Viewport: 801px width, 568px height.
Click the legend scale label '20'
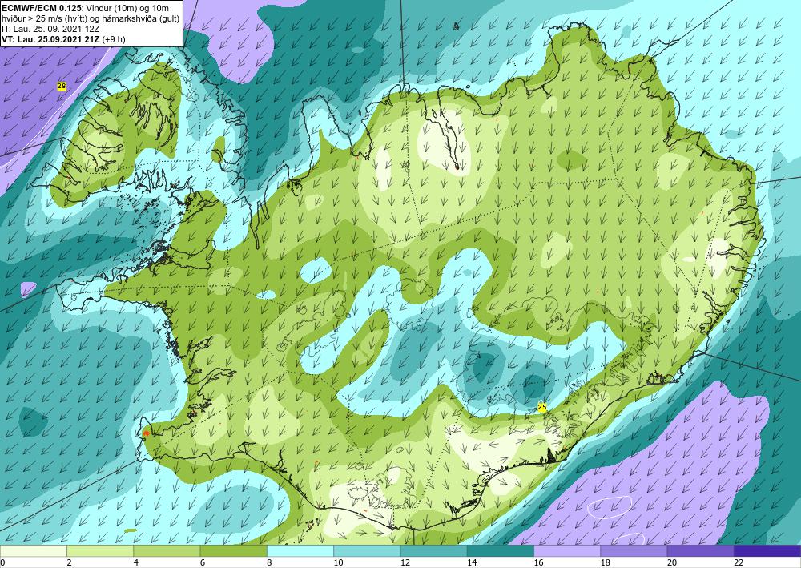672,562
